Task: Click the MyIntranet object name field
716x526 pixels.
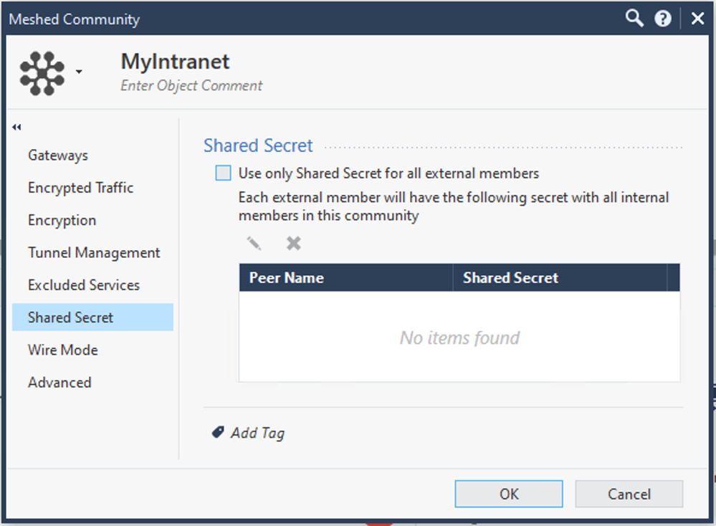Action: [x=175, y=62]
